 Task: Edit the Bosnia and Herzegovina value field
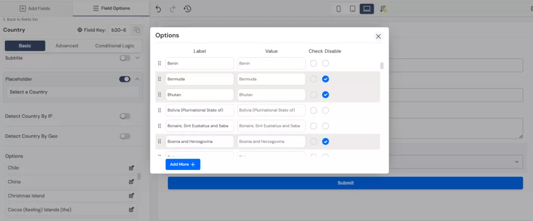coord(271,141)
